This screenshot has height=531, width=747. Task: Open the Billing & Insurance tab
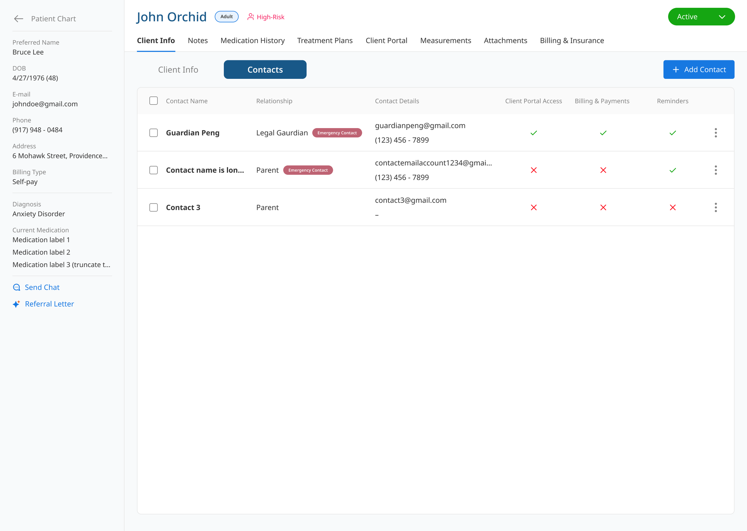[x=572, y=41]
